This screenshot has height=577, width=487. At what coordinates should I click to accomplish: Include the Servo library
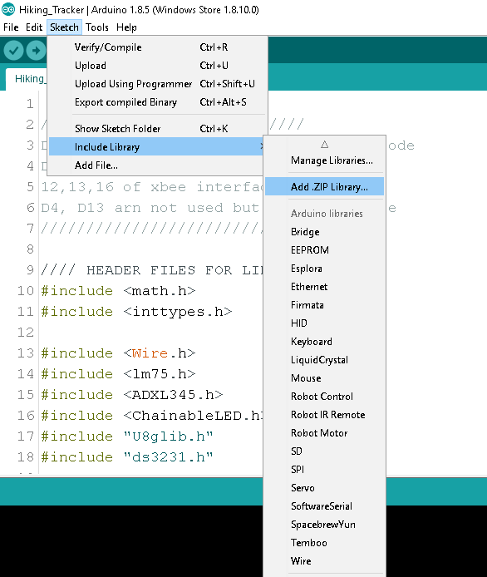324,488
